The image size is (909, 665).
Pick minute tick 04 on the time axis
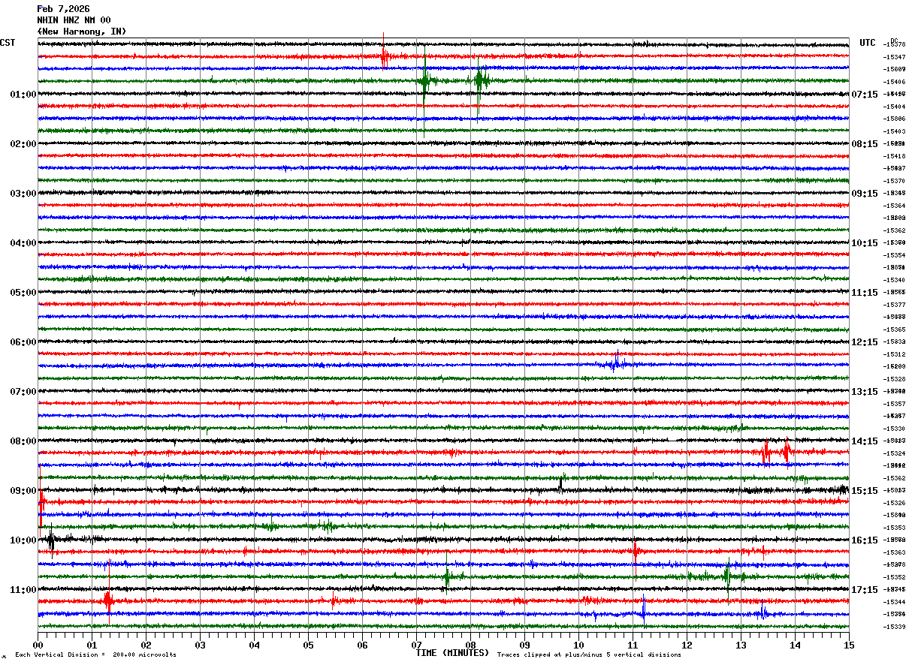254,645
